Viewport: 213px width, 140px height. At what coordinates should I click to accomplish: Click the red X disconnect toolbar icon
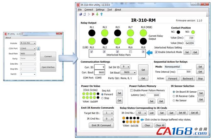93,14
